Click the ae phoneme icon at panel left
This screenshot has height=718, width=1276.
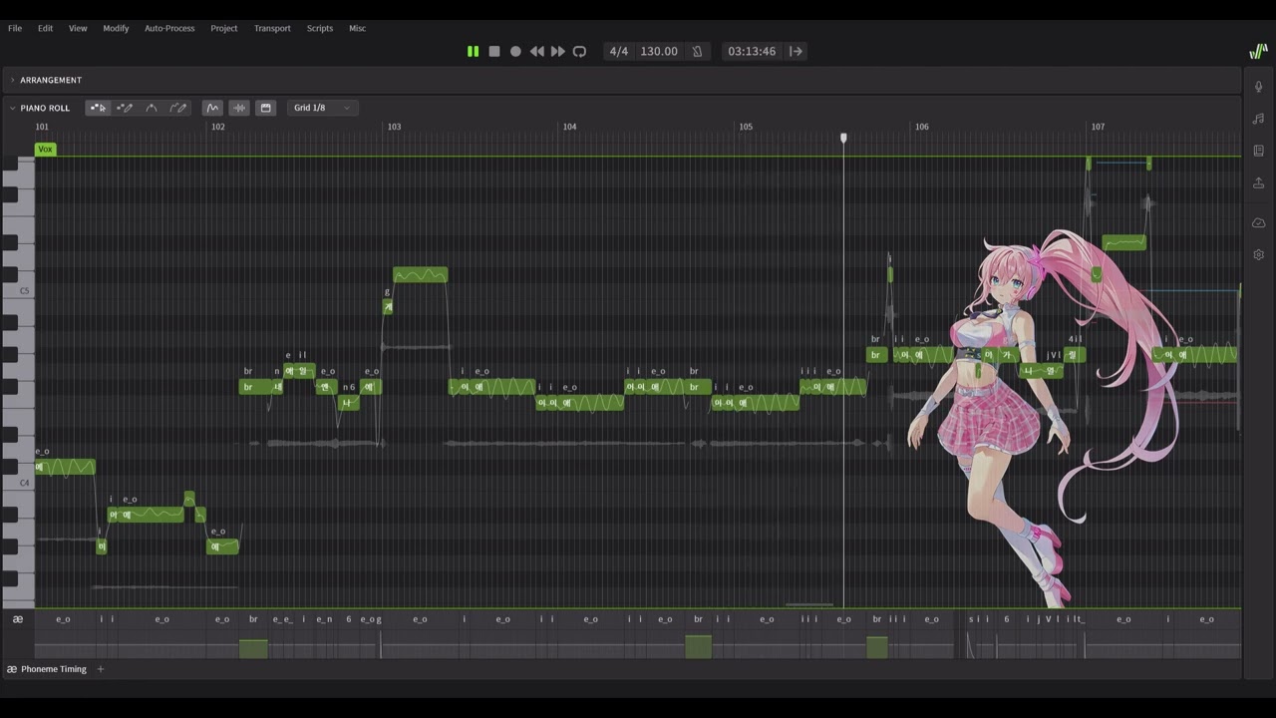17,619
